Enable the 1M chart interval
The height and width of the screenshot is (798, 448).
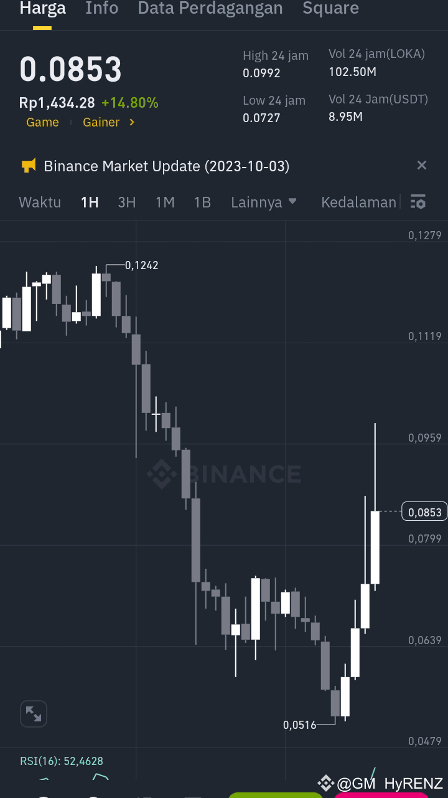tap(165, 202)
